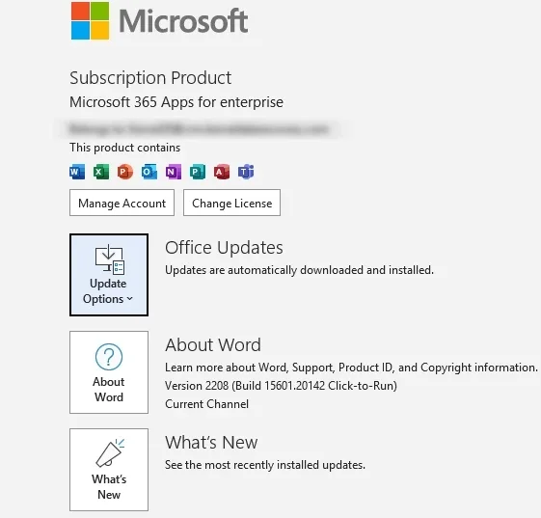The image size is (541, 518).
Task: Click the Word app icon
Action: point(77,172)
